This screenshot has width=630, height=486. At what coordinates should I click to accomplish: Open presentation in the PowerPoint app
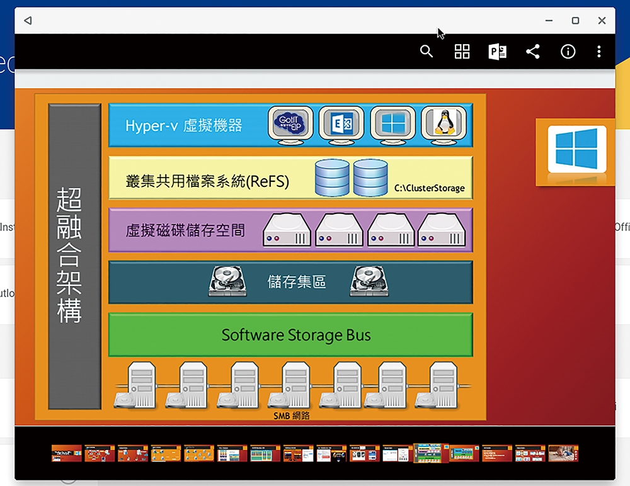[498, 52]
